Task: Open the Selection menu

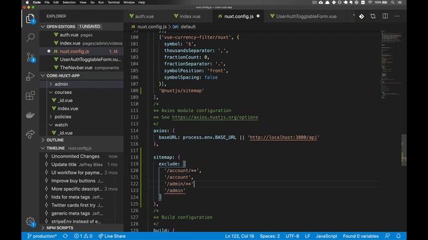Action: click(x=69, y=3)
